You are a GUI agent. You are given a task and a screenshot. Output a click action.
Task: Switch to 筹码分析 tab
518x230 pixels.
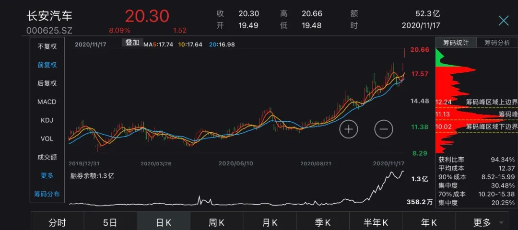497,43
